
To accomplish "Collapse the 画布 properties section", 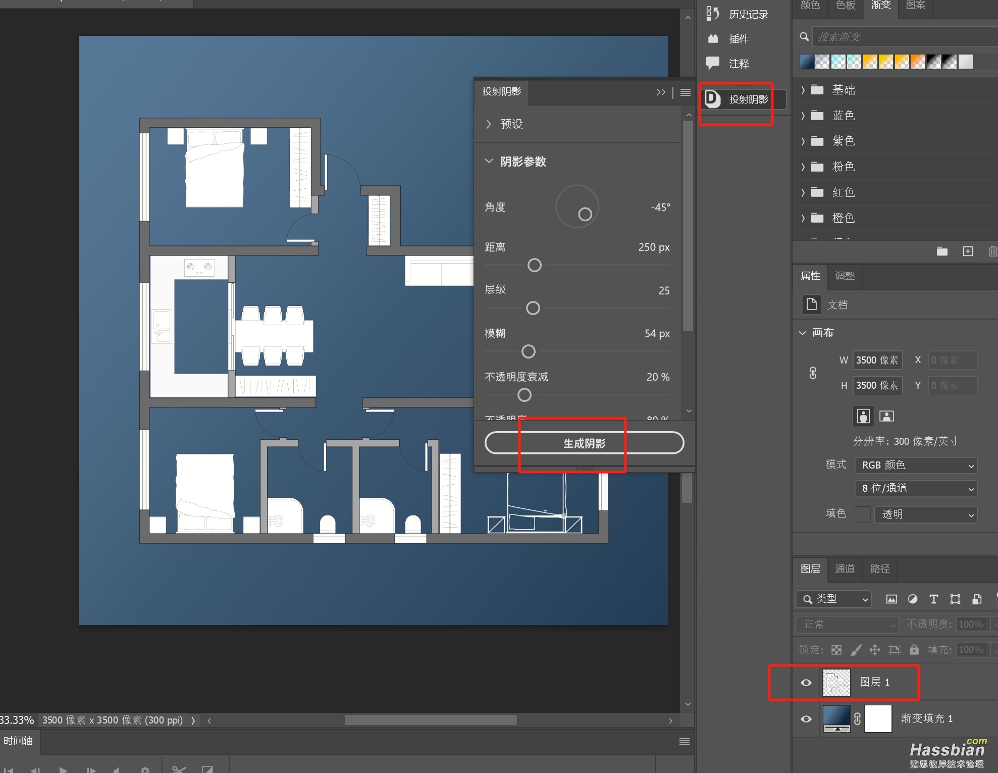I will point(803,333).
